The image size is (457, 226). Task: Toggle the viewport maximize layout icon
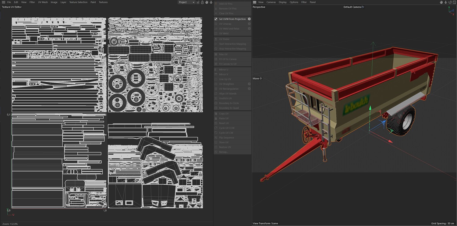pyautogui.click(x=454, y=2)
